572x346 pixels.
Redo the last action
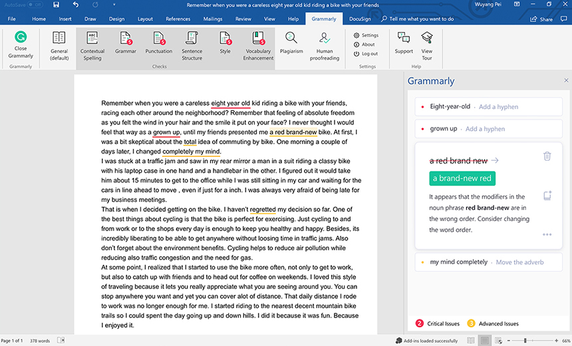95,5
